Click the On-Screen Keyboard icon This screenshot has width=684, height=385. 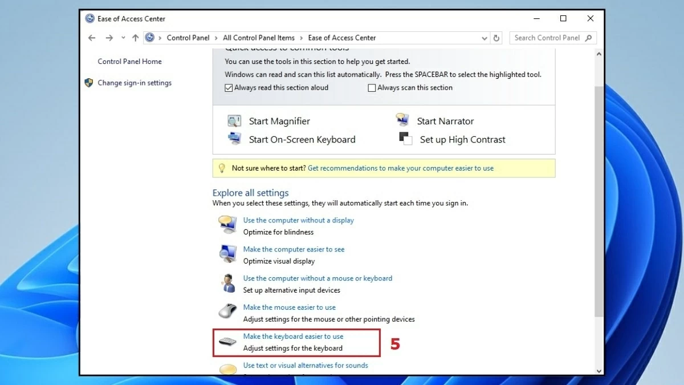pos(234,139)
